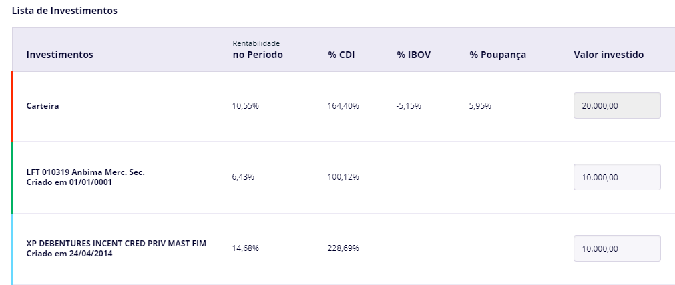Select the 228,69% CDI value
The width and height of the screenshot is (675, 285).
(x=343, y=248)
